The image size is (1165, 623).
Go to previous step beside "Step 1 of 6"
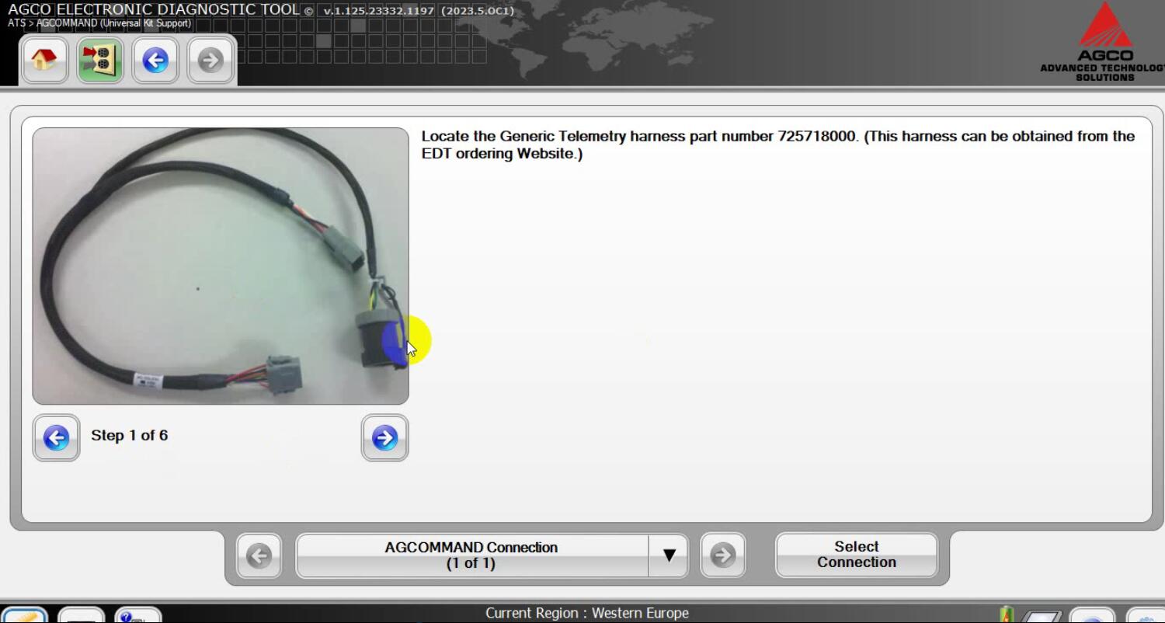coord(56,437)
